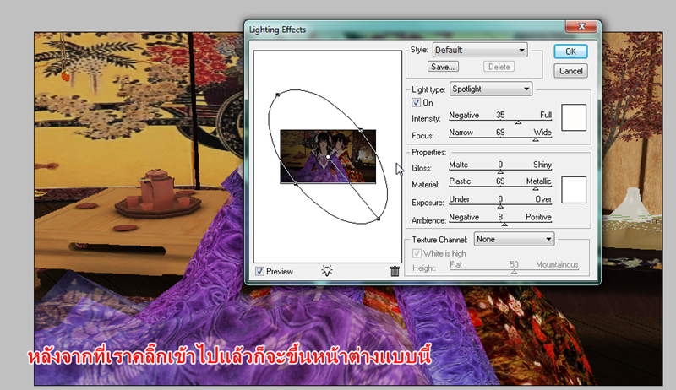Click the Exposure slider handle
The height and width of the screenshot is (390, 676).
tap(500, 206)
